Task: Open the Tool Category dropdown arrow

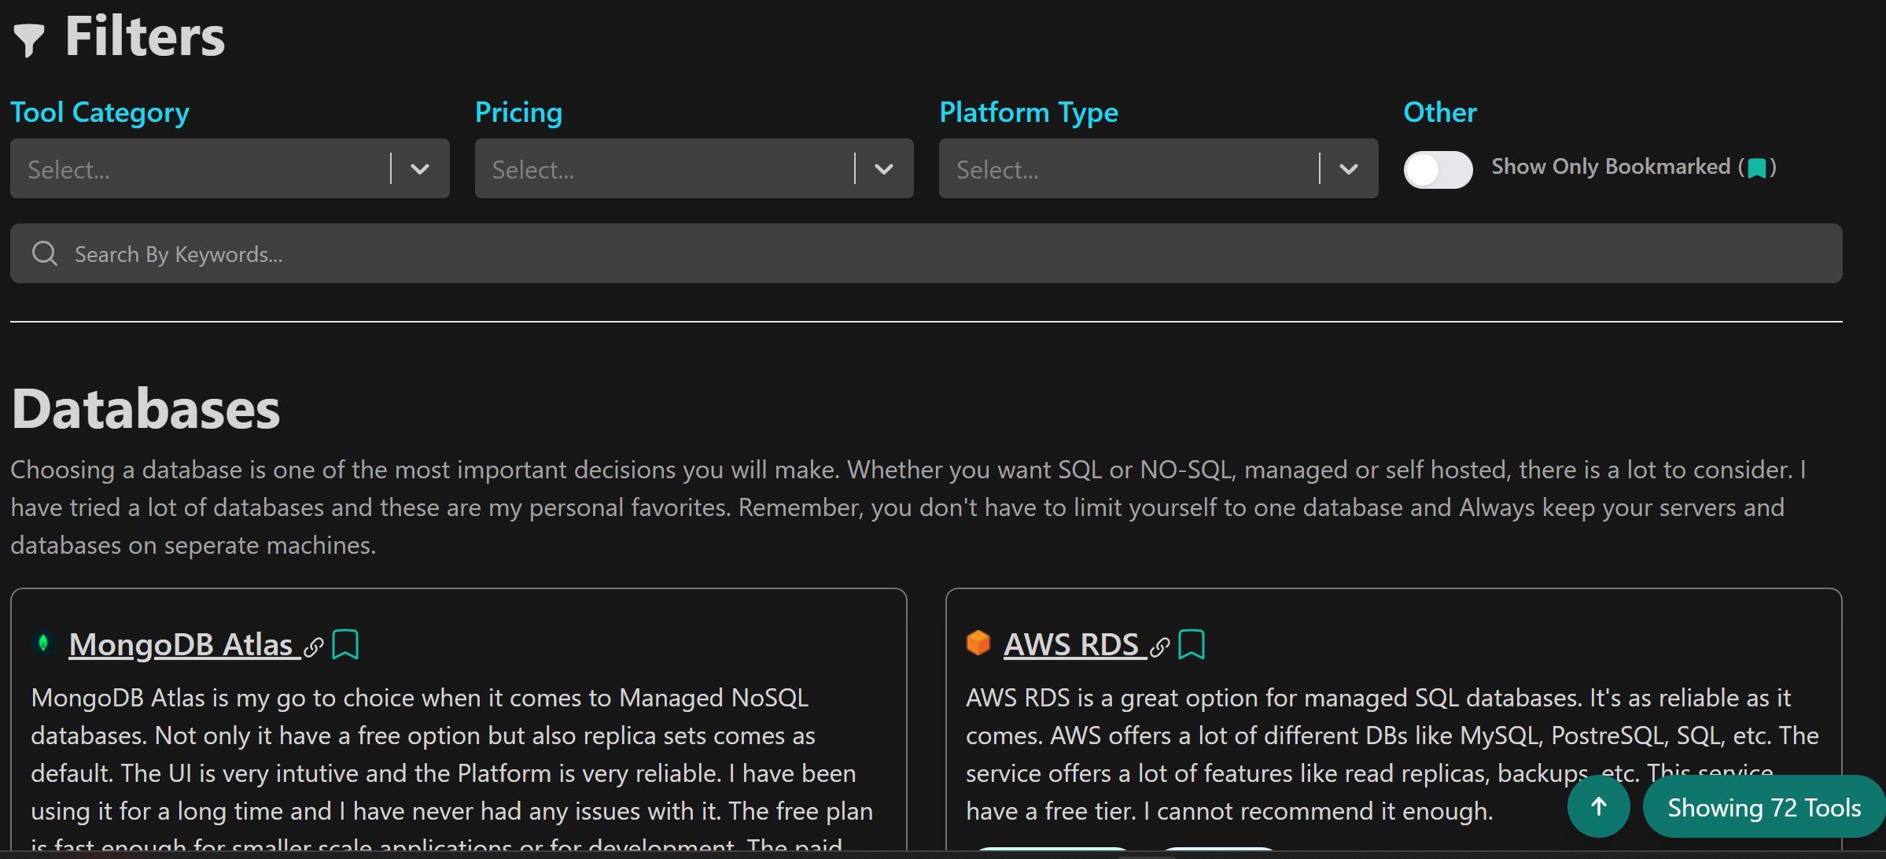Action: point(420,169)
